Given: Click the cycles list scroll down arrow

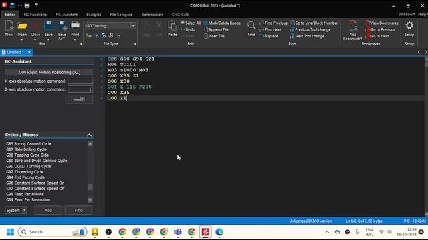Looking at the screenshot, I should (90, 200).
